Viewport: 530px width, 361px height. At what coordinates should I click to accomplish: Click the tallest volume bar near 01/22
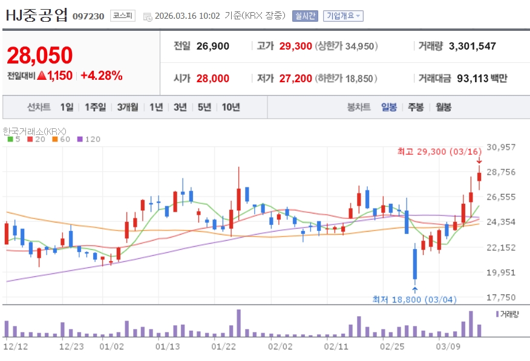coord(239,324)
